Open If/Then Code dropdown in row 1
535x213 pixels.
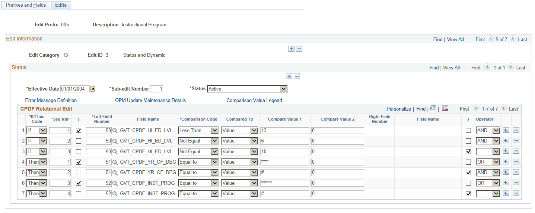[x=36, y=131]
